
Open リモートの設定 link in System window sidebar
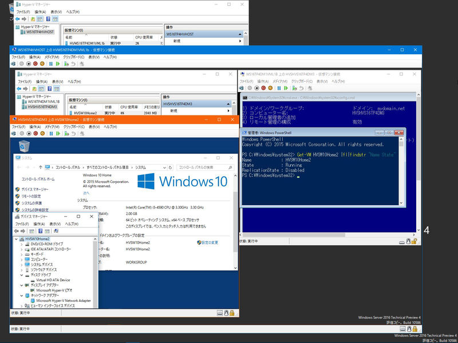click(x=31, y=196)
